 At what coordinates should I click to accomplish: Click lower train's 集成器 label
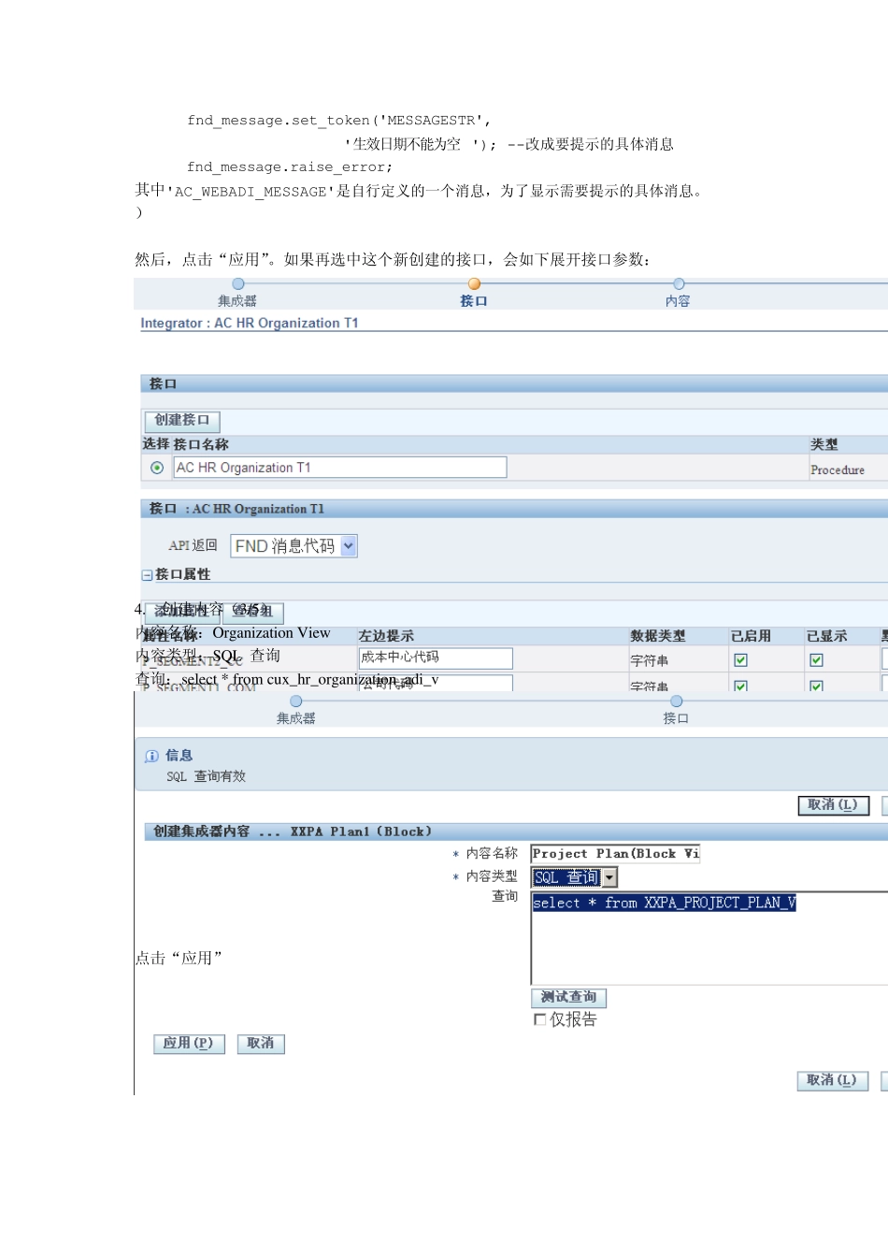click(296, 718)
